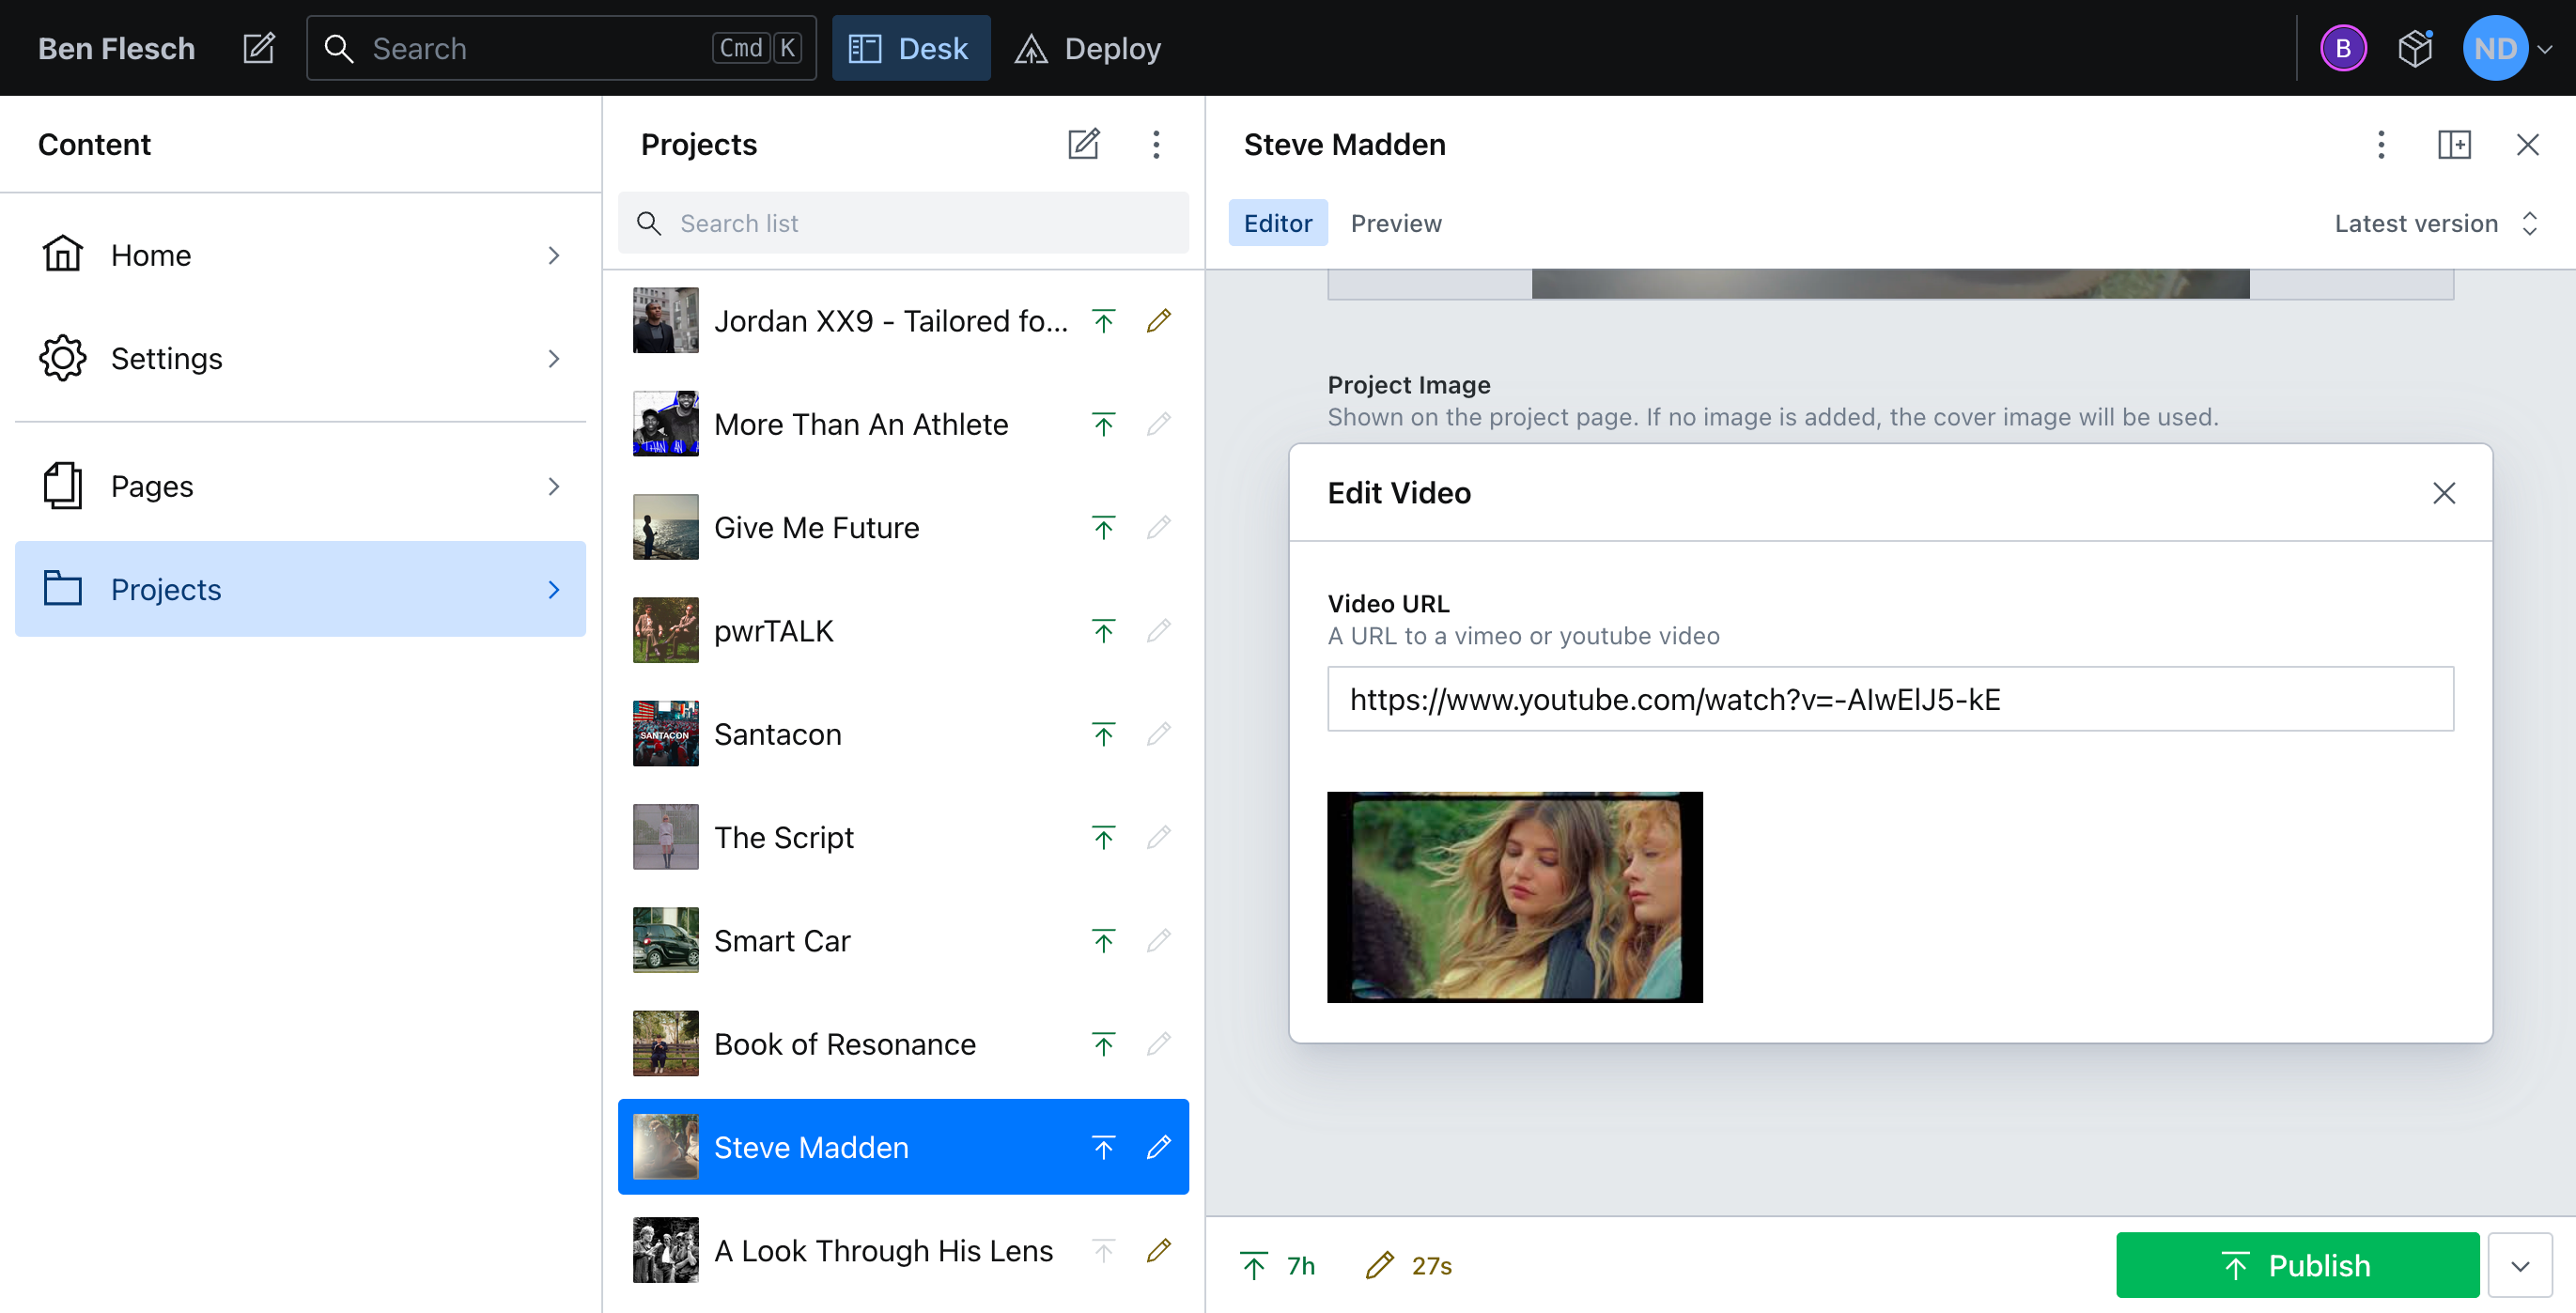This screenshot has height=1313, width=2576.
Task: Switch to the Preview tab
Action: [x=1395, y=223]
